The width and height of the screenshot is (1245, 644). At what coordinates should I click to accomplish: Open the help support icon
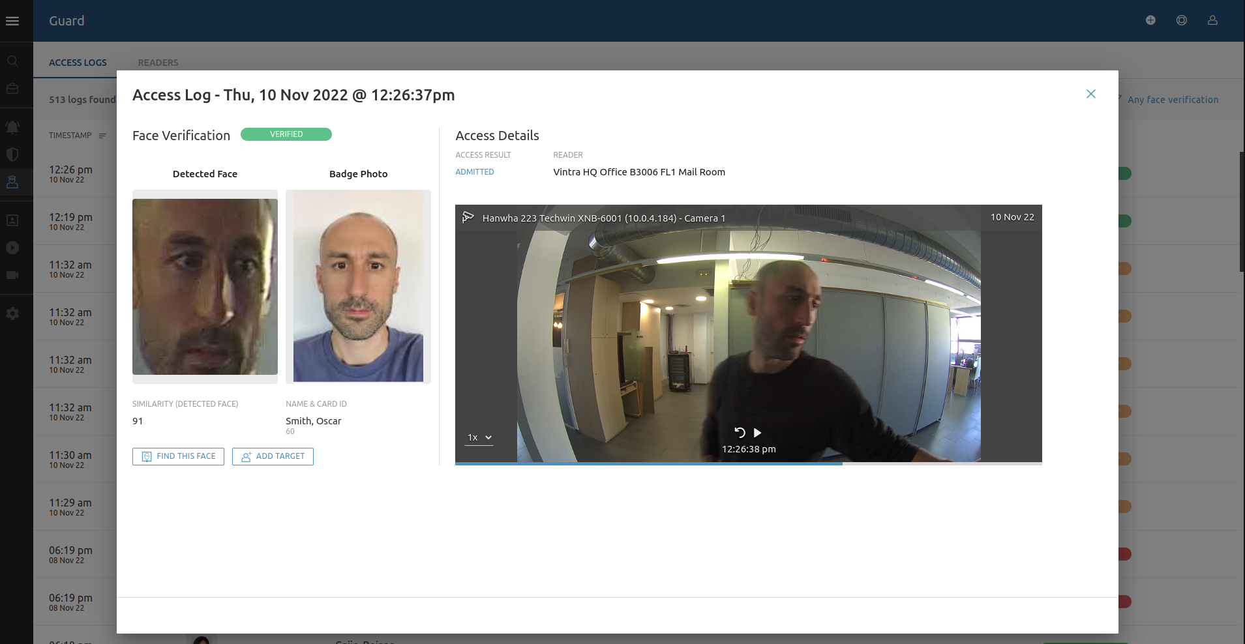(1181, 21)
